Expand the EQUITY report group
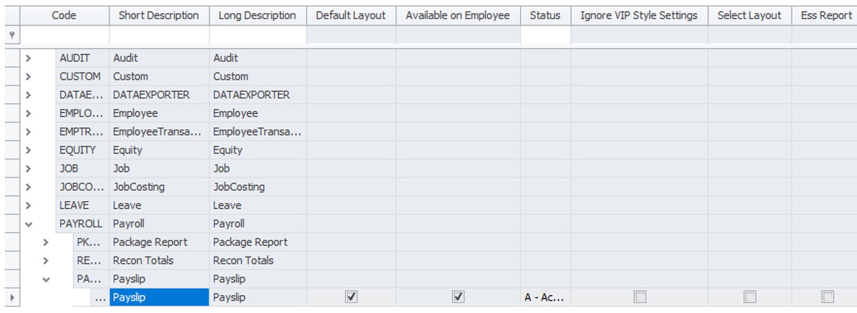The height and width of the screenshot is (313, 857). (x=29, y=150)
